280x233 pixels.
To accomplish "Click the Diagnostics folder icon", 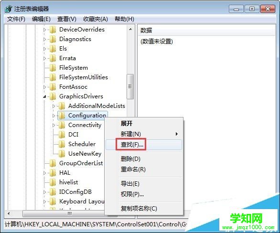I will click(53, 39).
